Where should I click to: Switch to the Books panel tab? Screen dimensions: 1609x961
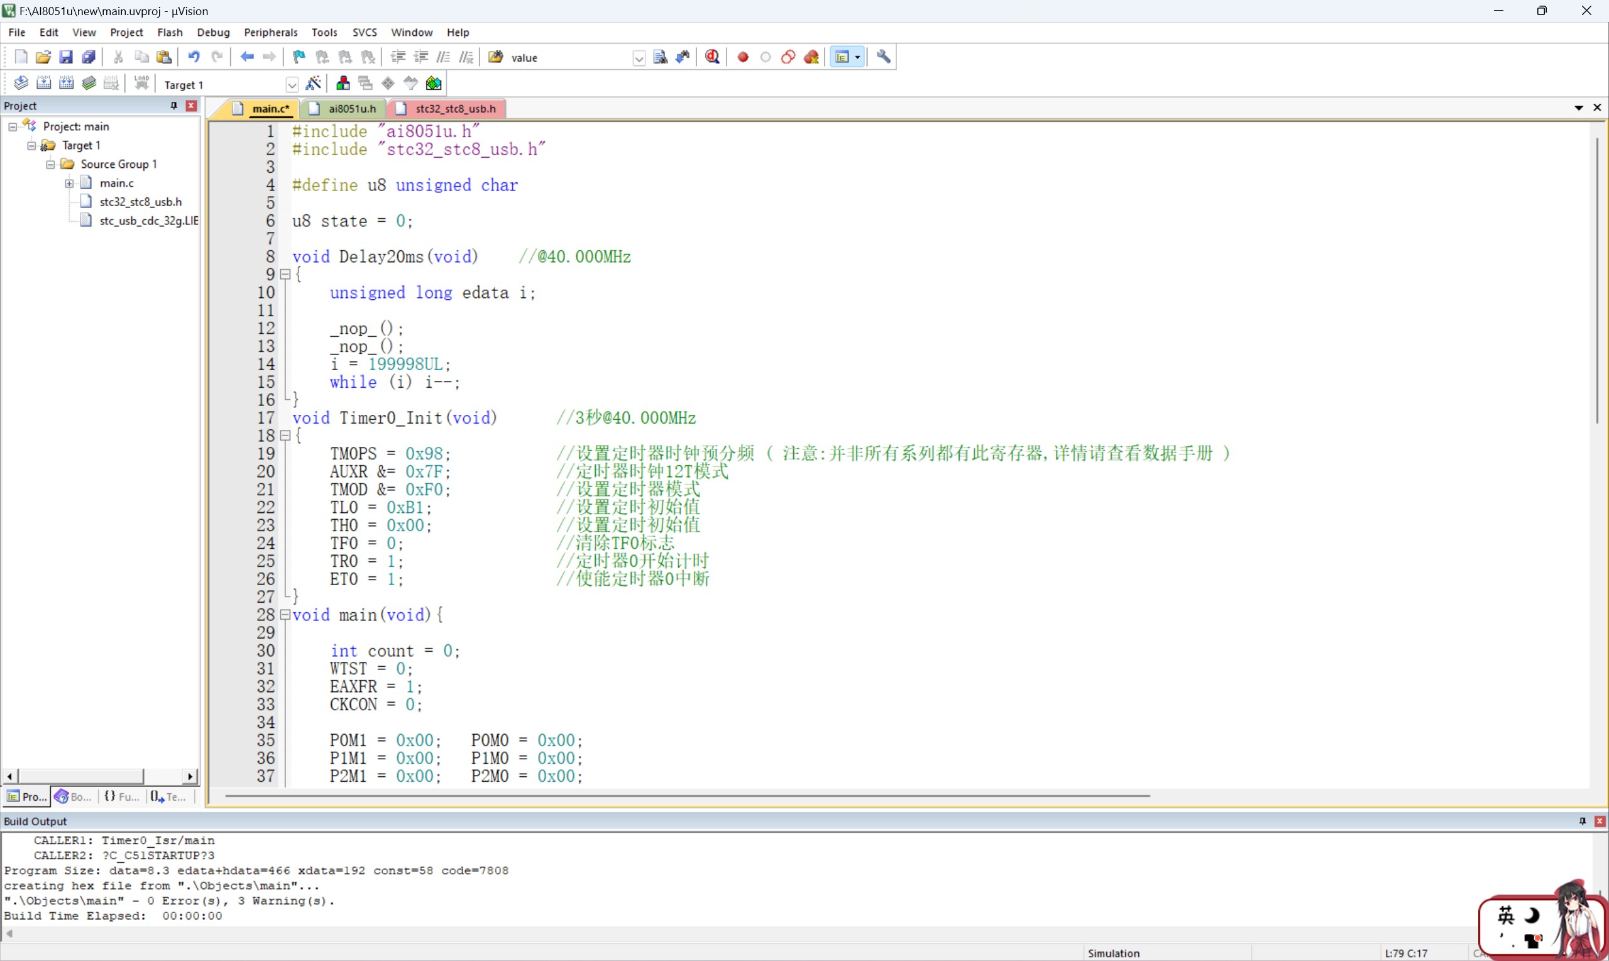pos(73,796)
